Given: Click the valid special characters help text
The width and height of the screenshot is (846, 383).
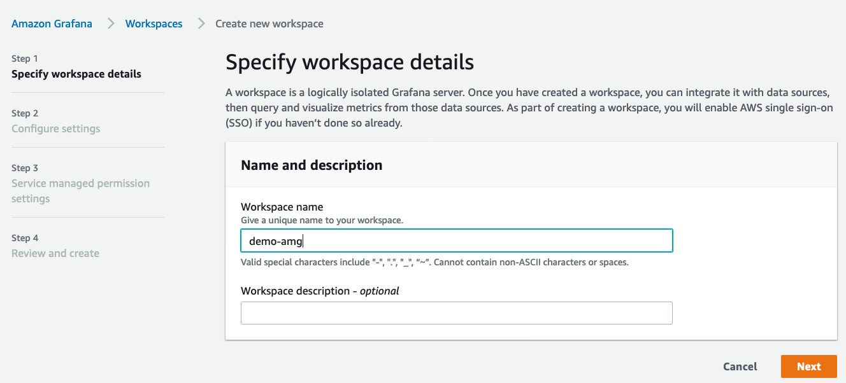Looking at the screenshot, I should tap(434, 262).
